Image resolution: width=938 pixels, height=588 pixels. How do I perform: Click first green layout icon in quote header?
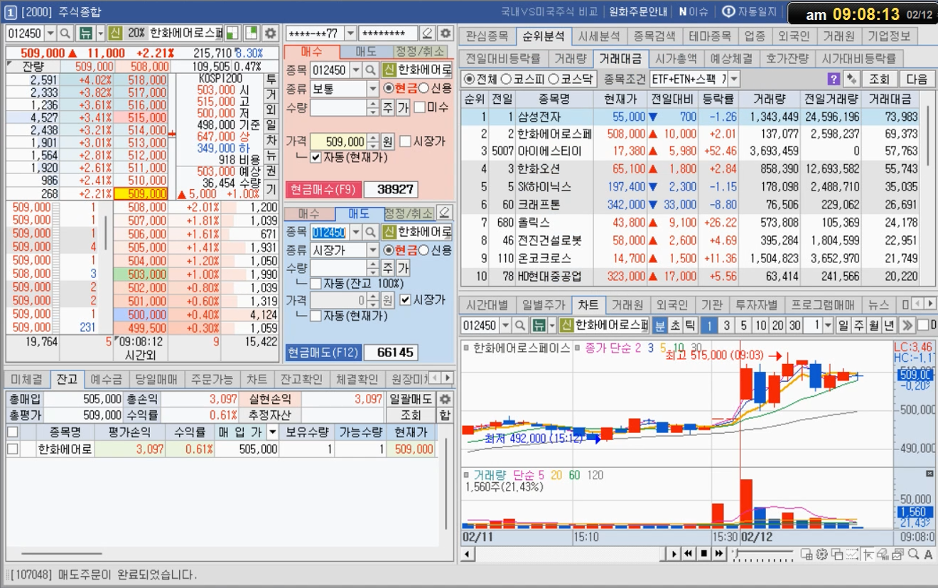tap(232, 33)
